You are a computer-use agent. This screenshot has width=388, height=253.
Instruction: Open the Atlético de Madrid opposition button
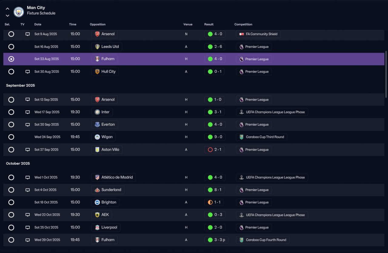114,178
